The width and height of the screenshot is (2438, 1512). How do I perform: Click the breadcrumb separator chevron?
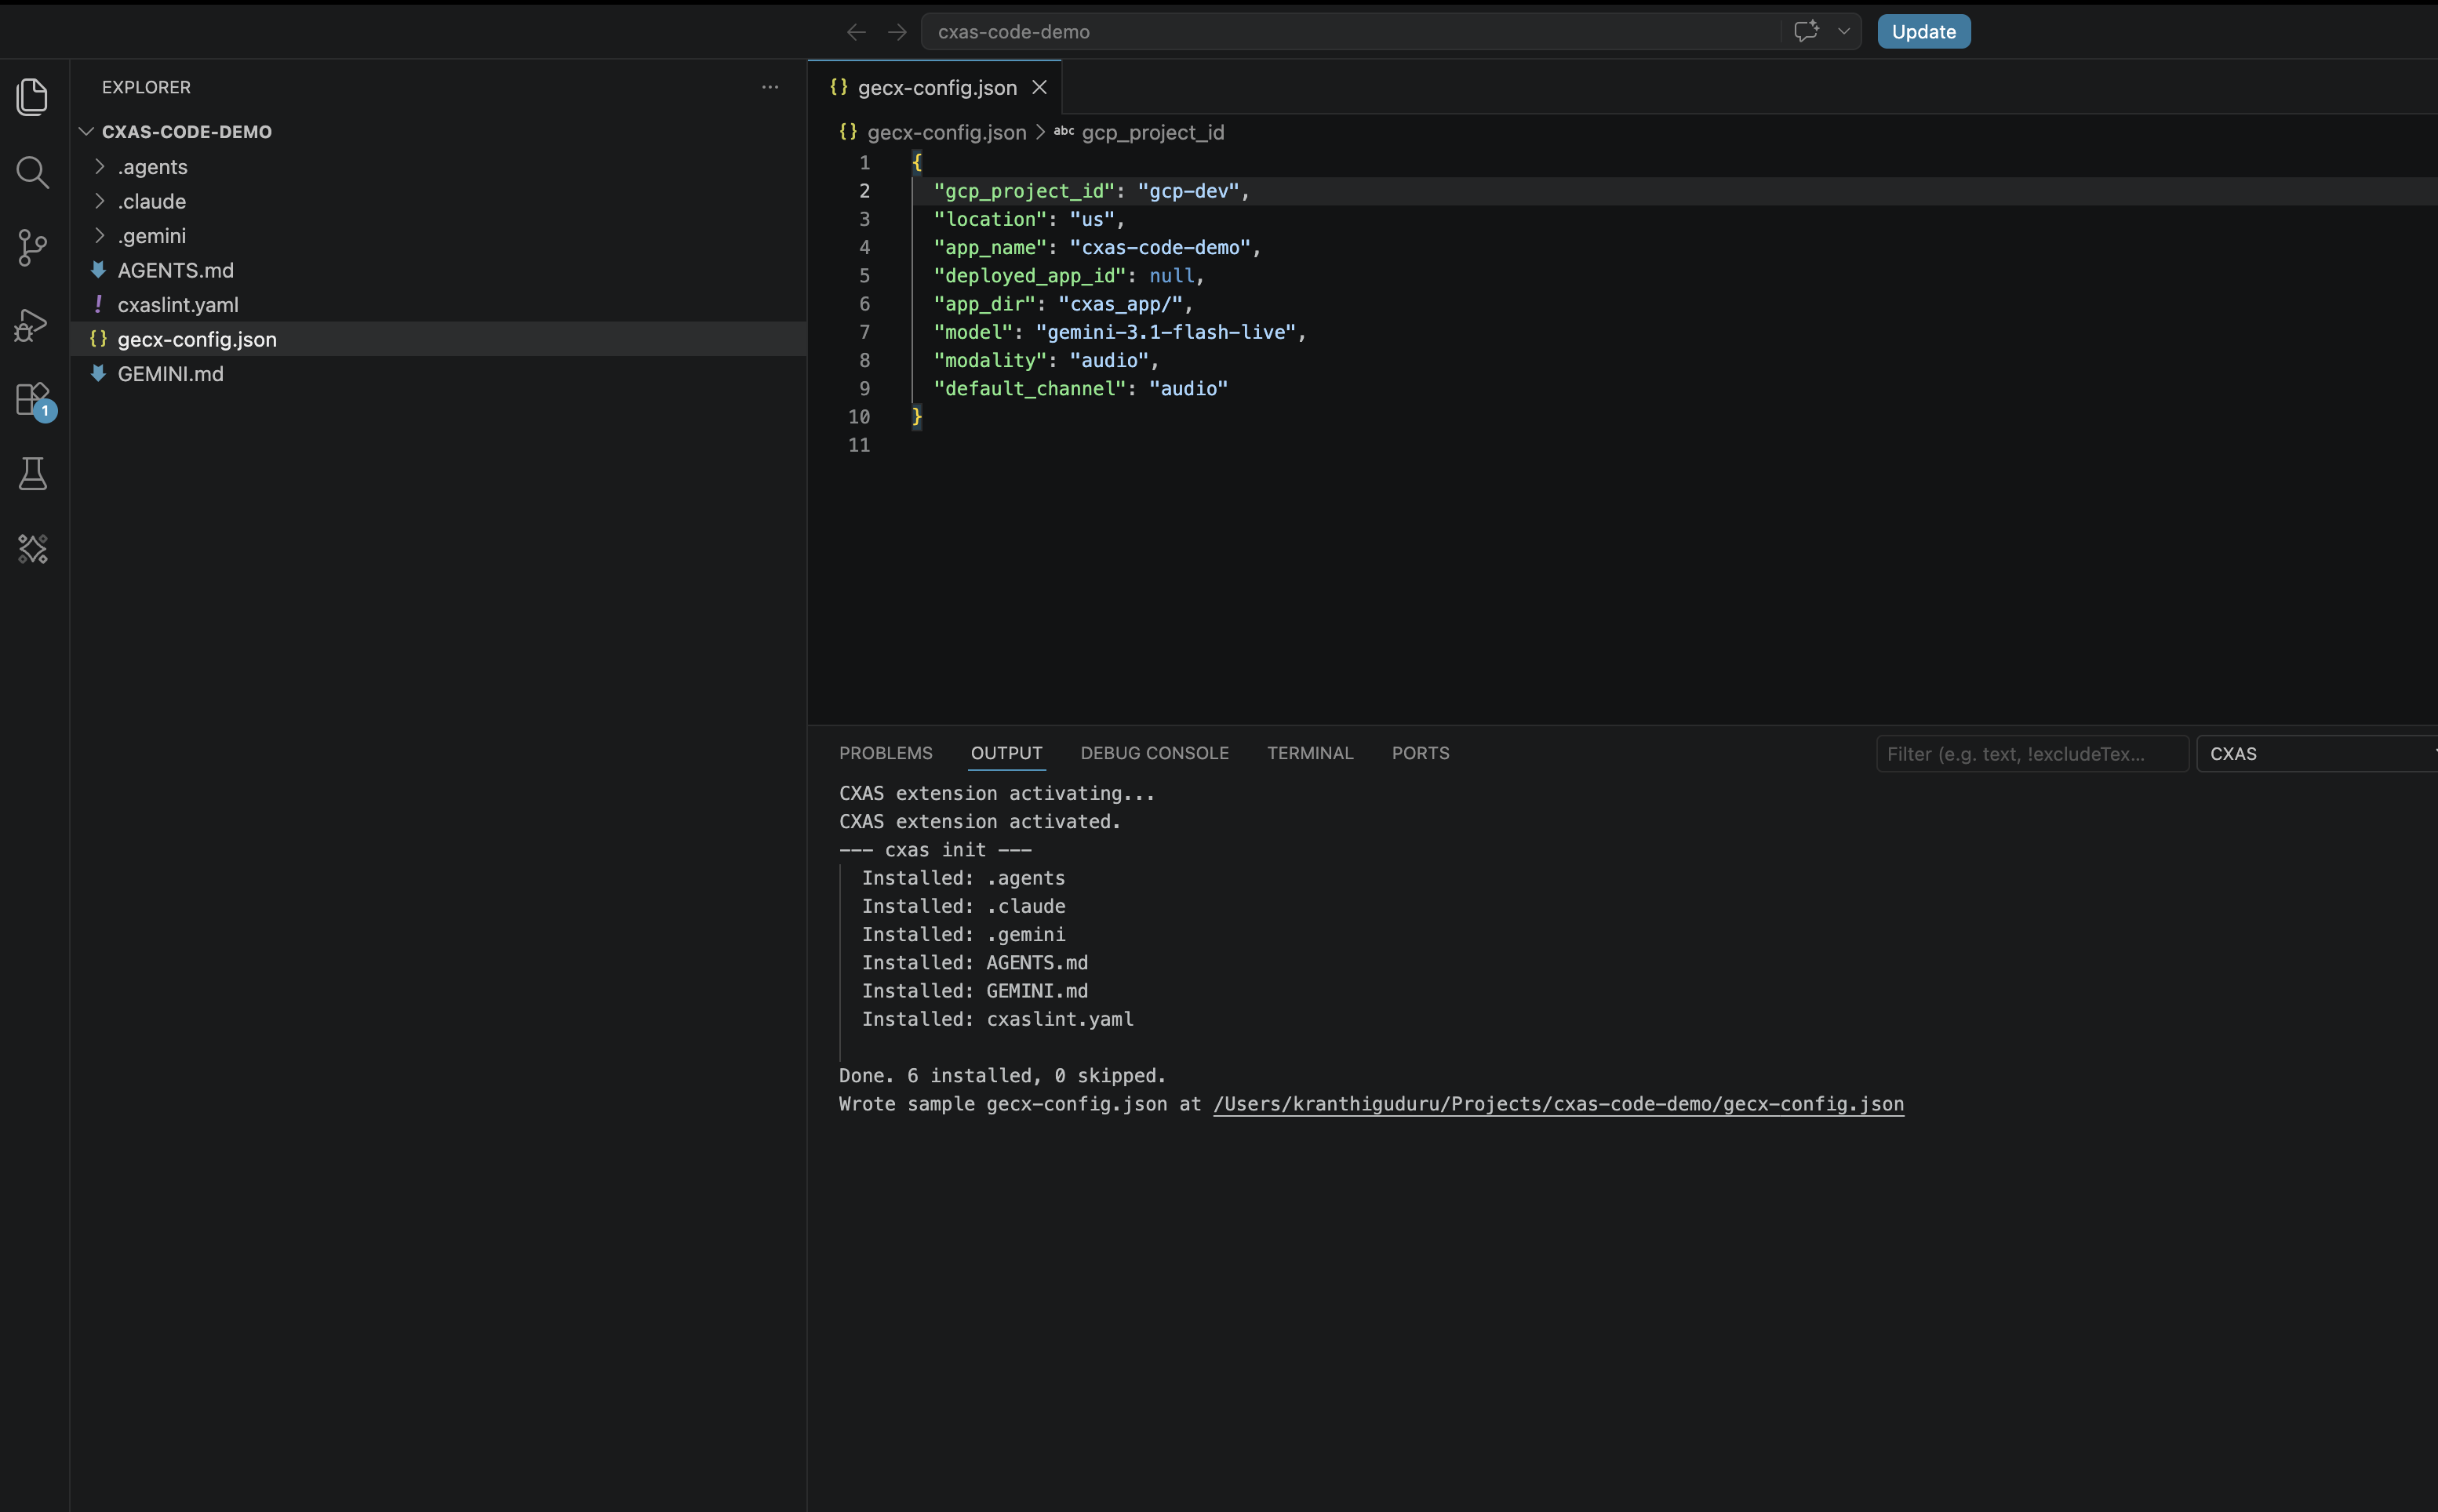(x=1040, y=132)
